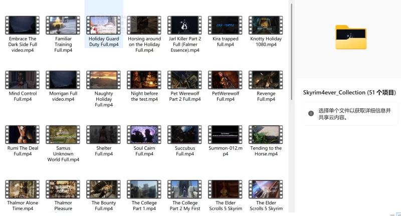Click the Pet Werewolf Part 2 Full.mp4 name
Viewport: 401px width, 216px height.
point(185,96)
